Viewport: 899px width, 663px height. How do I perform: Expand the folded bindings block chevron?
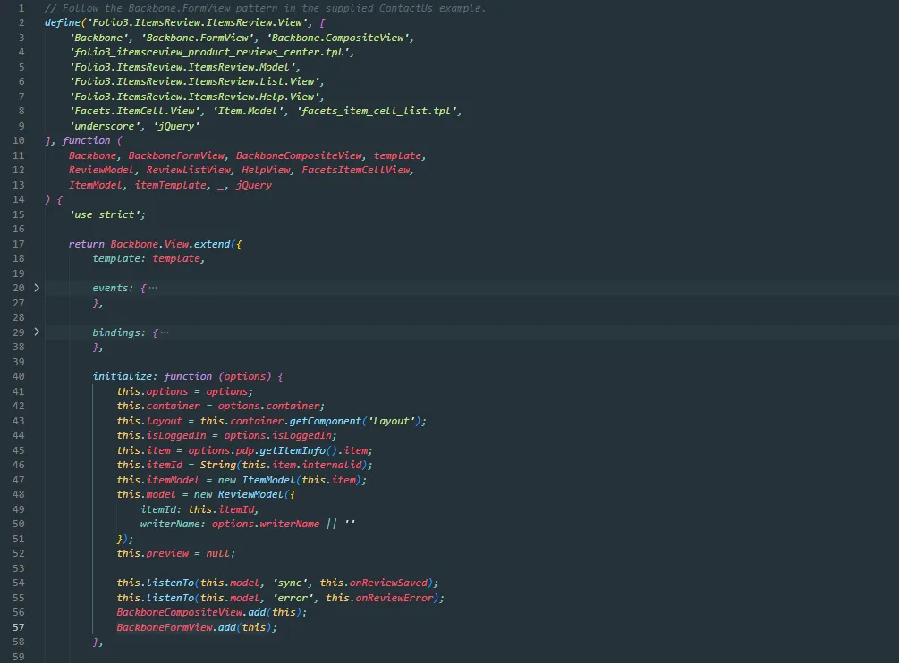coord(37,331)
